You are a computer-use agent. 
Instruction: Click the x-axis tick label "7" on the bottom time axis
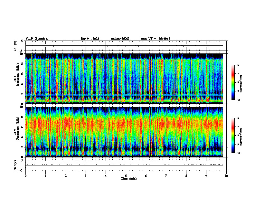pos(166,176)
